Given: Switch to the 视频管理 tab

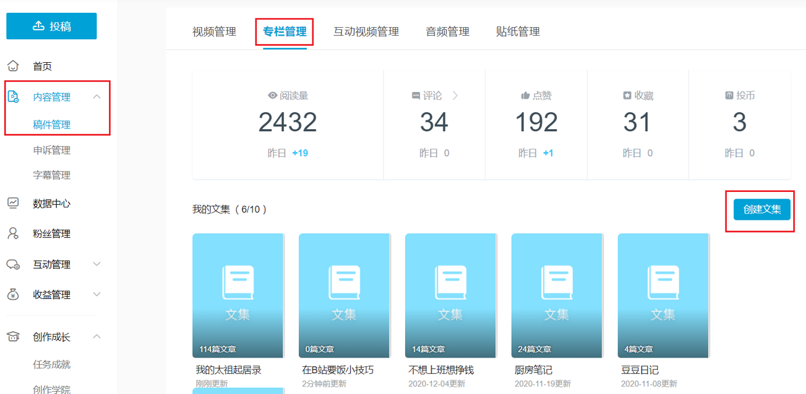Looking at the screenshot, I should click(x=214, y=32).
